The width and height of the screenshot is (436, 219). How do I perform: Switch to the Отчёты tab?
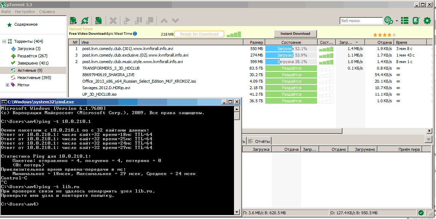coord(259,141)
